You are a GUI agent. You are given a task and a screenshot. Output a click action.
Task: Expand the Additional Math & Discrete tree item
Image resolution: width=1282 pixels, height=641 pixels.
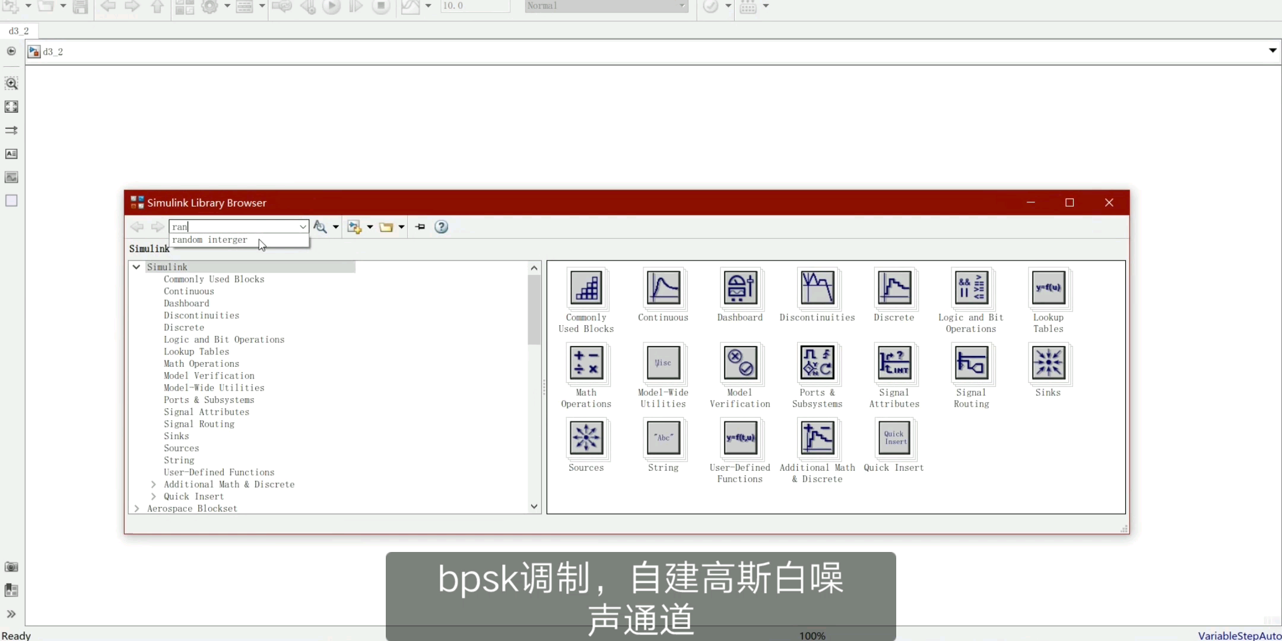pyautogui.click(x=154, y=484)
